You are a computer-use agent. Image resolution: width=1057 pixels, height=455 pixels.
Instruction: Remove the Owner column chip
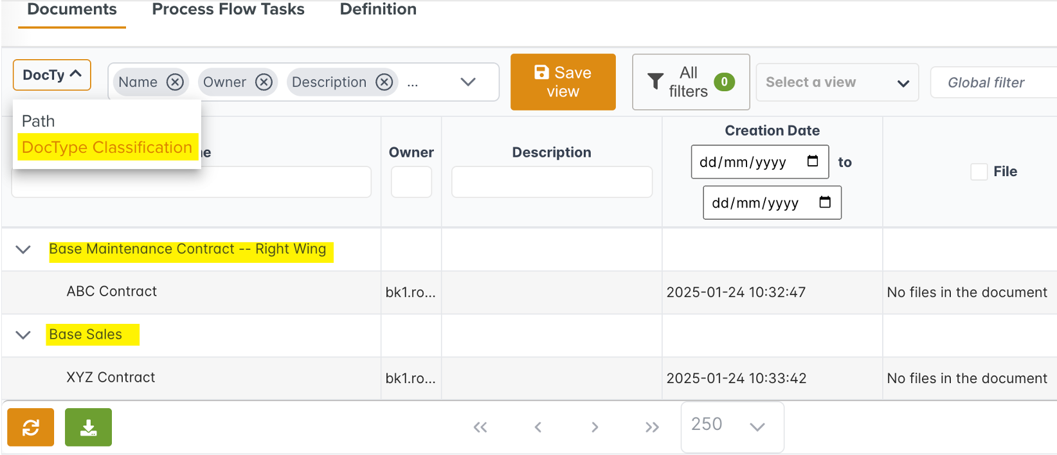click(264, 82)
